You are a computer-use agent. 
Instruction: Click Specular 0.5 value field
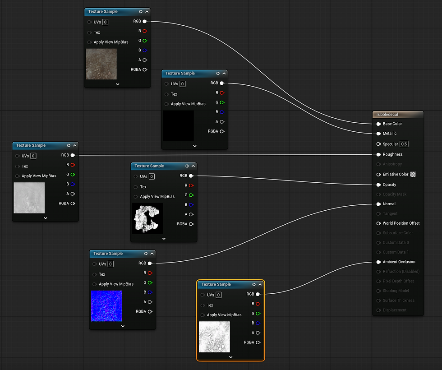point(404,144)
